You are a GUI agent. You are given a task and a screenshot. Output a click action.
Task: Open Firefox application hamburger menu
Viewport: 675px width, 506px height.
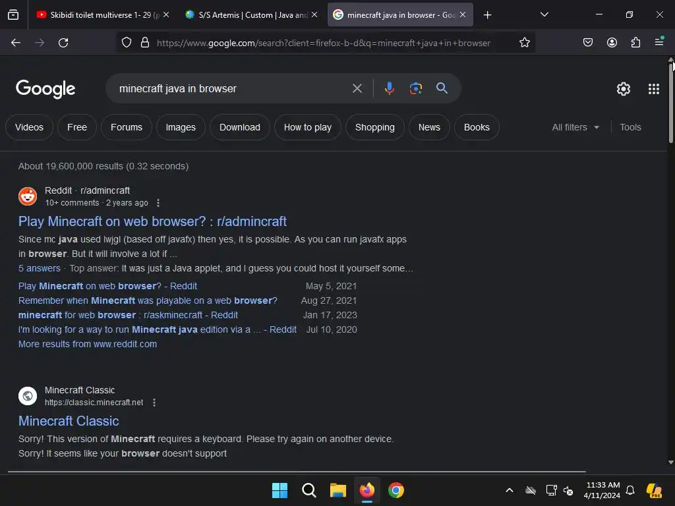click(x=659, y=42)
